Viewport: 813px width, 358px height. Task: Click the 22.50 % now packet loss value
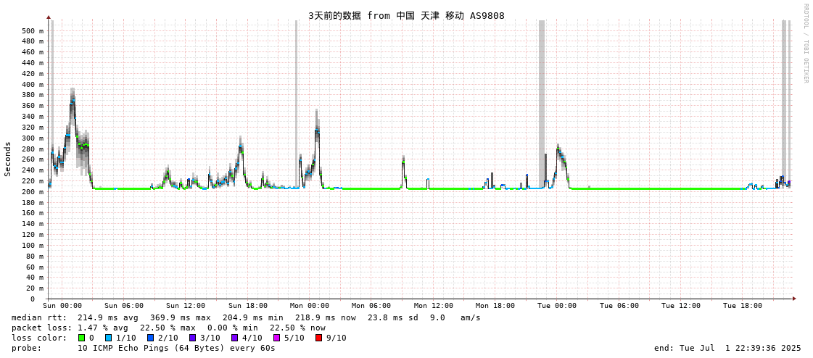click(x=297, y=328)
